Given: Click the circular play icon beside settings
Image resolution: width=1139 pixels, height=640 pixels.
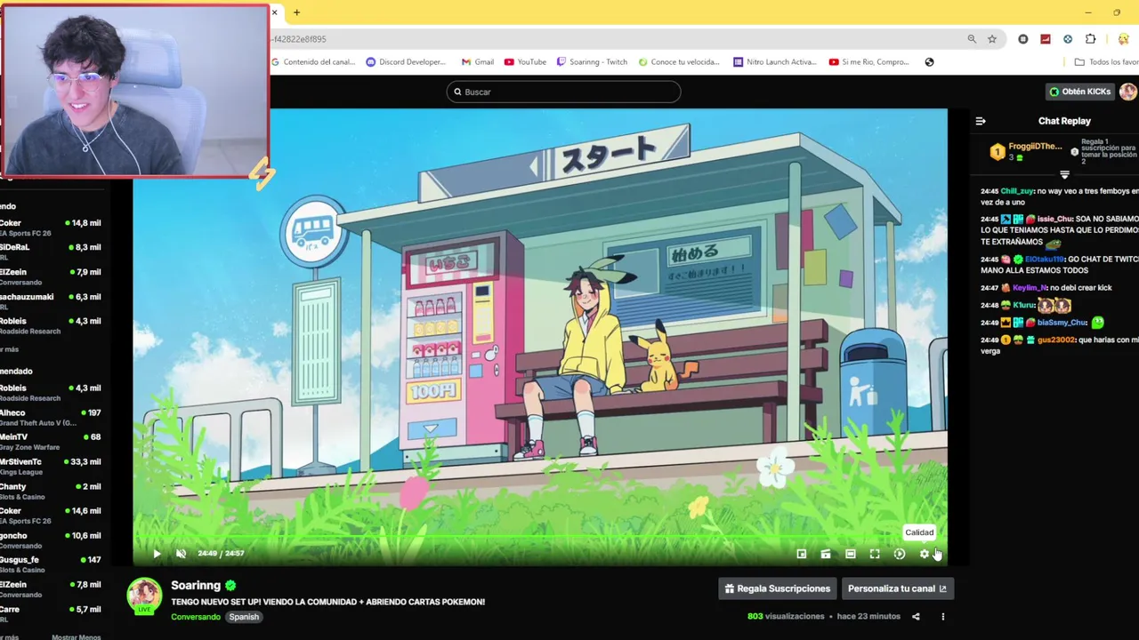Looking at the screenshot, I should (900, 554).
